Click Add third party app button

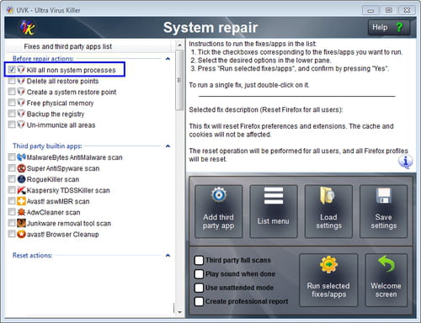click(219, 211)
